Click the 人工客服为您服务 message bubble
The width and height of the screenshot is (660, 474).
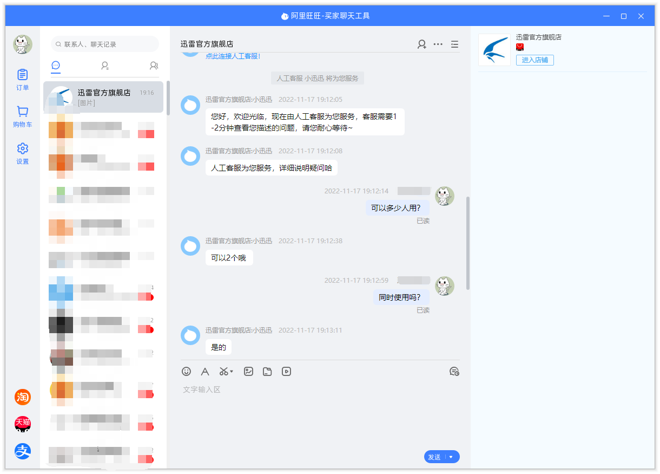[272, 168]
